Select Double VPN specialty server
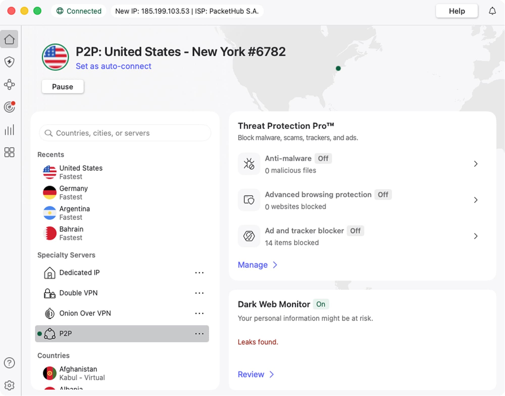This screenshot has height=396, width=505. (122, 293)
